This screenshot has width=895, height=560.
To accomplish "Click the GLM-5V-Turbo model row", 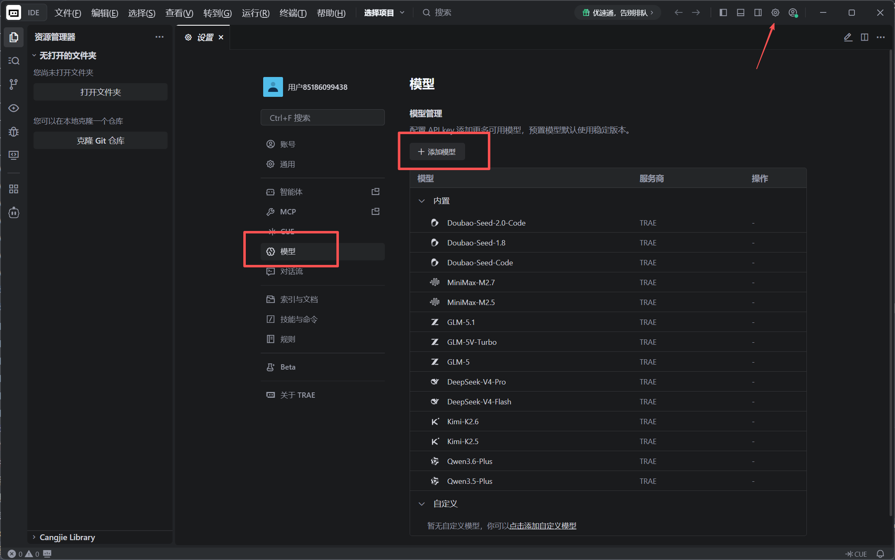I will click(x=608, y=342).
